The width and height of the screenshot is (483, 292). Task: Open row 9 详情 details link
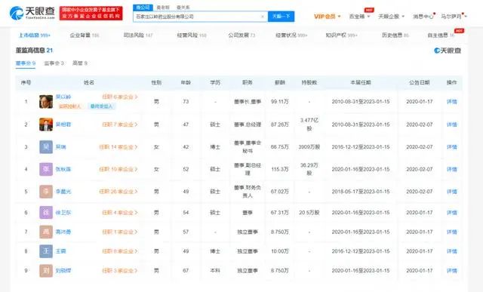451,271
